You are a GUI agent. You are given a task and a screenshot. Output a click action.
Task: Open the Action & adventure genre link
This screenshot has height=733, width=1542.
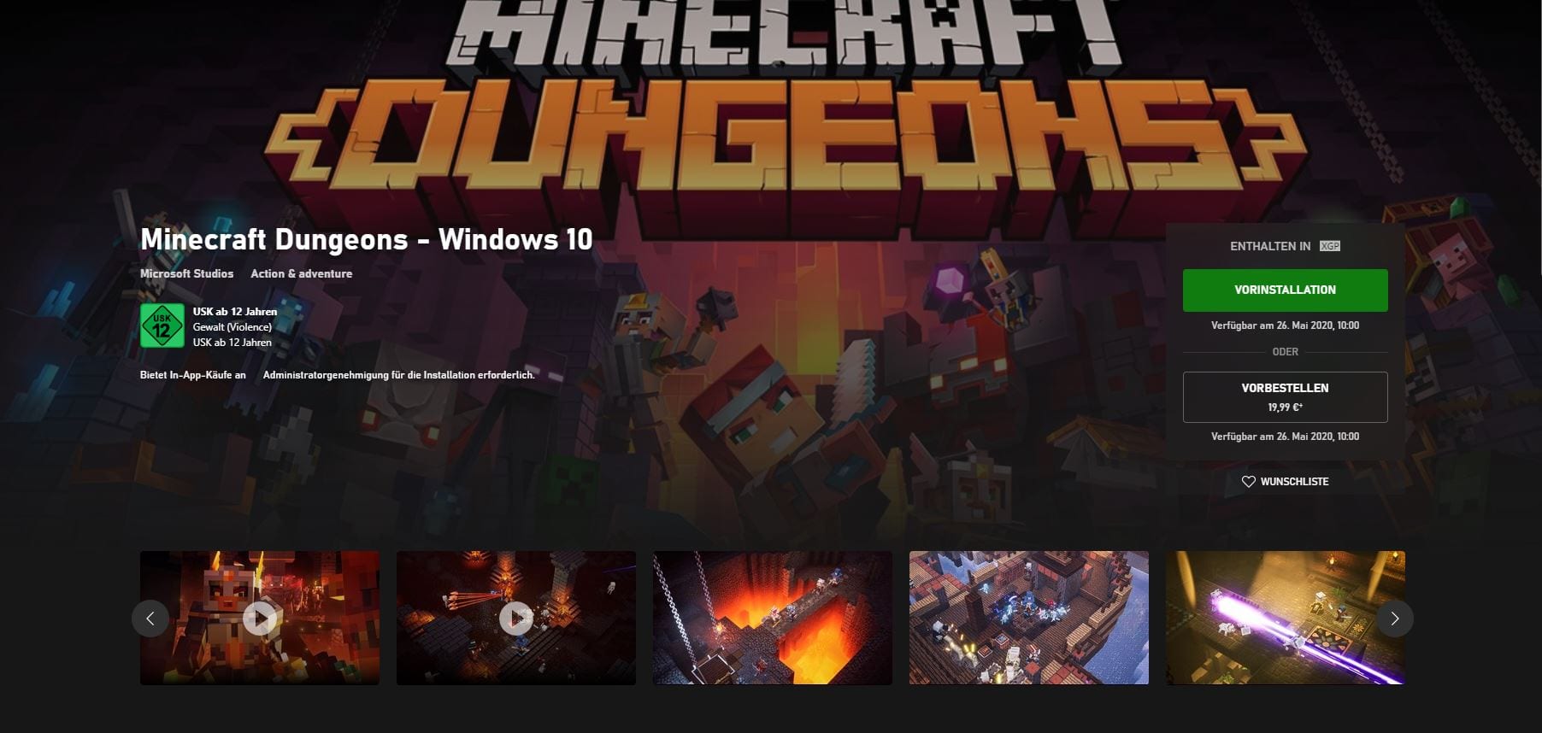click(x=301, y=273)
